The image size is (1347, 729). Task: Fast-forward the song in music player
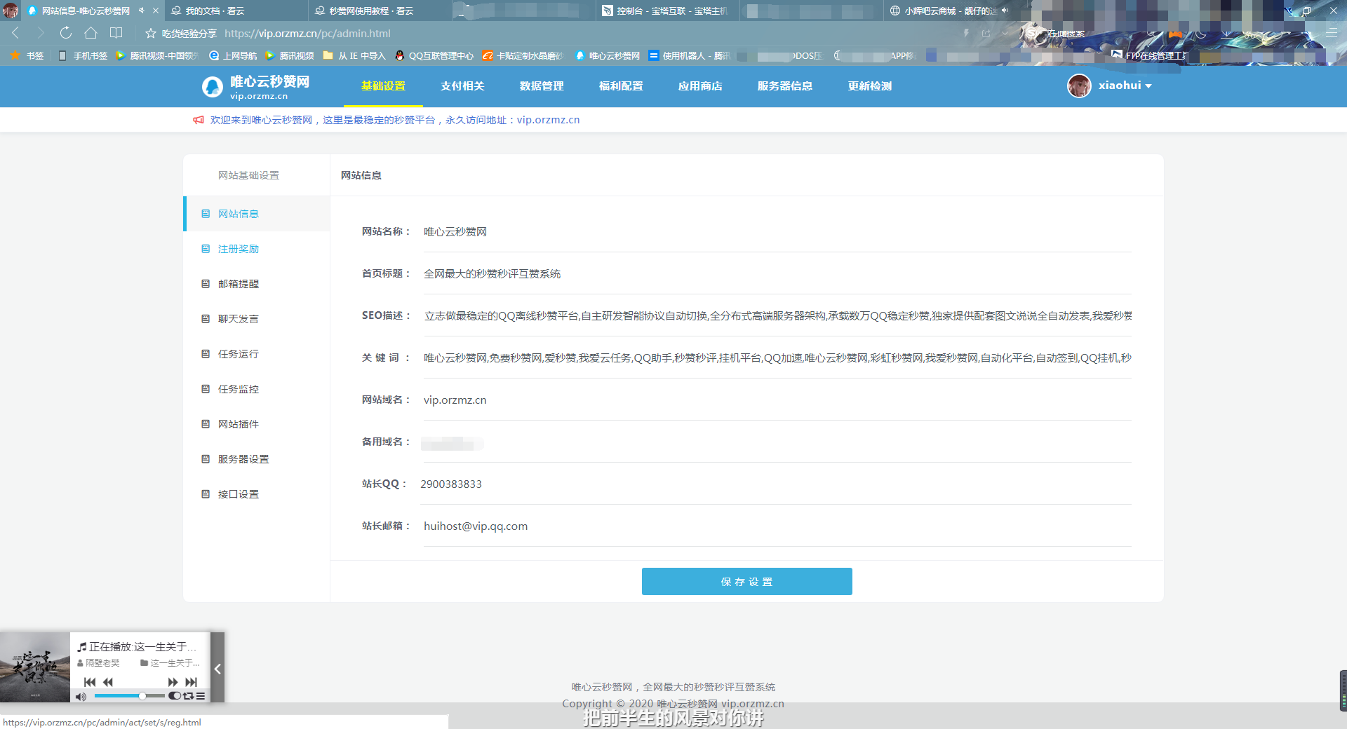tap(173, 682)
